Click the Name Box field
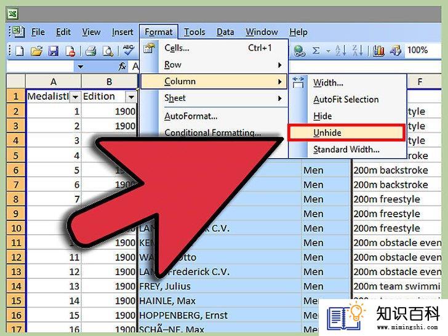The width and height of the screenshot is (448, 336). [40, 66]
